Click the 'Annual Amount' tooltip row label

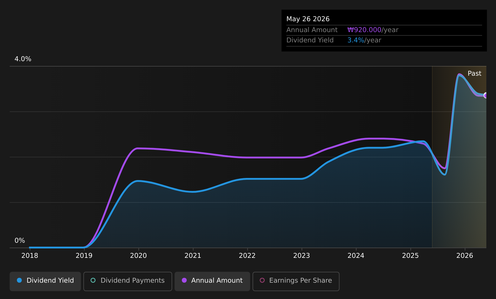[x=312, y=30]
